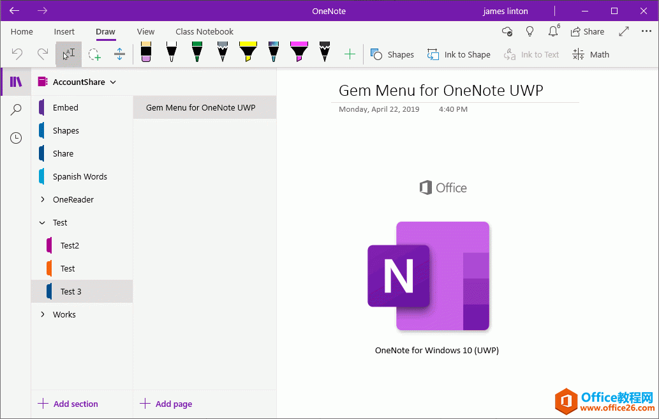This screenshot has height=419, width=659.
Task: Open the Search panel
Action: point(15,109)
